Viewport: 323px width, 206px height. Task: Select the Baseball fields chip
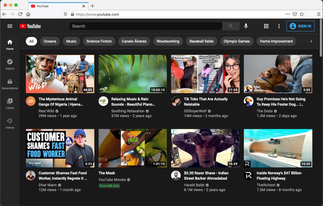tap(202, 41)
